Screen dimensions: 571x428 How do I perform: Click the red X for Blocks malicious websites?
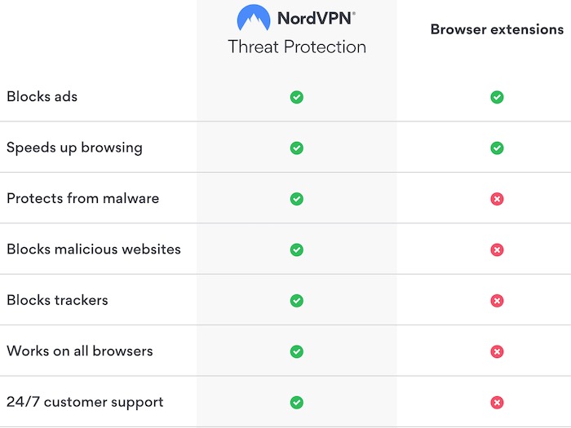pyautogui.click(x=497, y=250)
